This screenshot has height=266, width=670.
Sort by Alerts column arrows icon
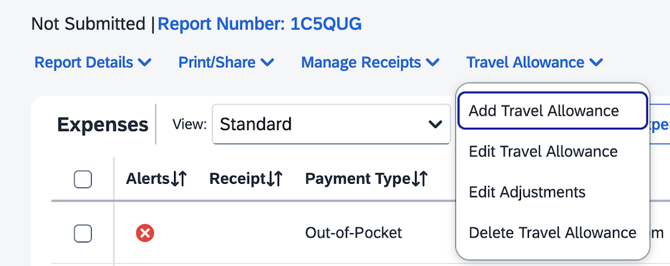tap(178, 179)
